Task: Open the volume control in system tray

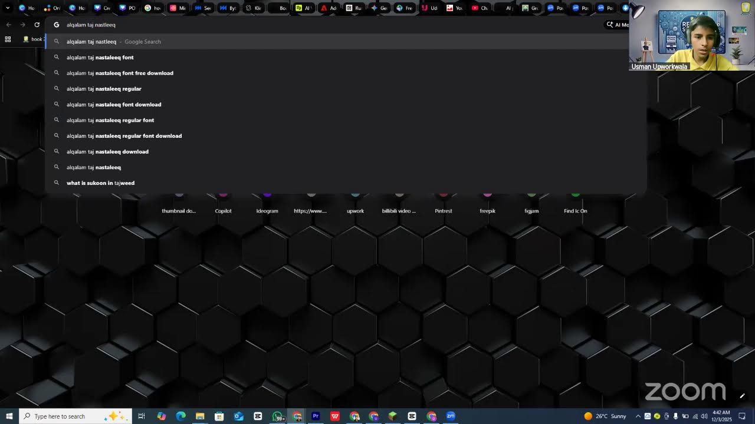Action: [x=704, y=416]
